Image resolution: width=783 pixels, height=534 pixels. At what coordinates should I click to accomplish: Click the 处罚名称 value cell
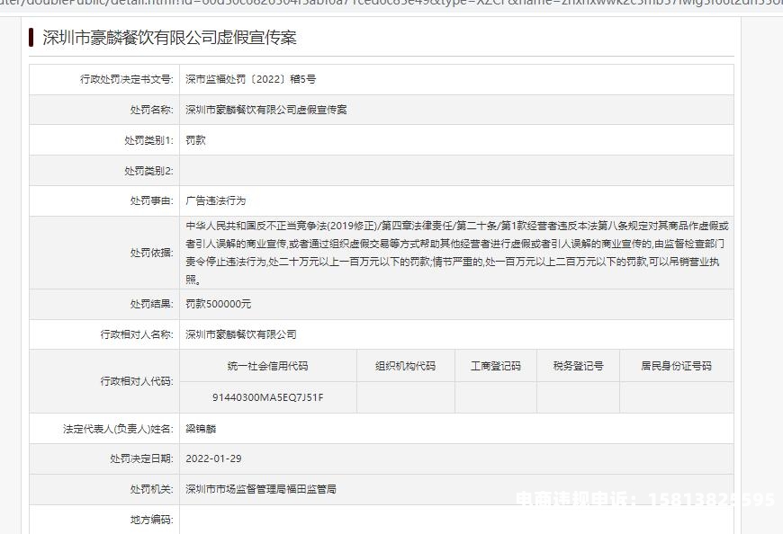tap(265, 110)
